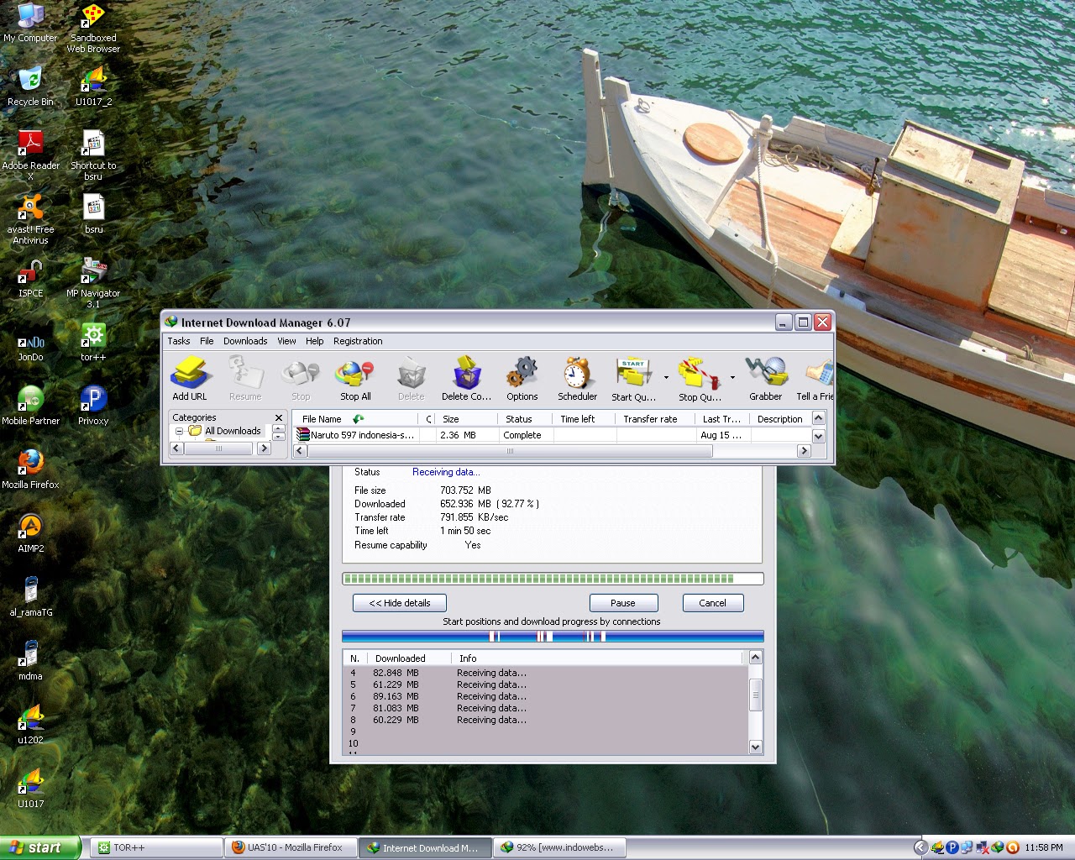Select the Naruto 597 indonesia download row
Image resolution: width=1075 pixels, height=860 pixels.
553,435
